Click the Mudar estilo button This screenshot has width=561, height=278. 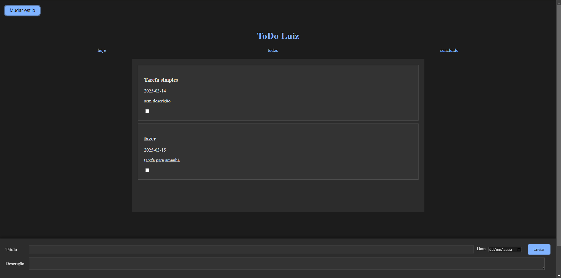coord(22,11)
